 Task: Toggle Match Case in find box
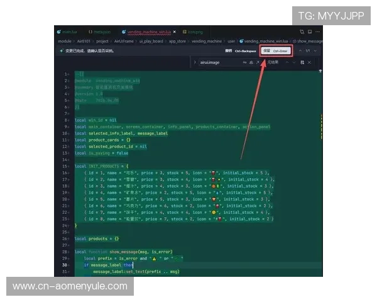246,63
